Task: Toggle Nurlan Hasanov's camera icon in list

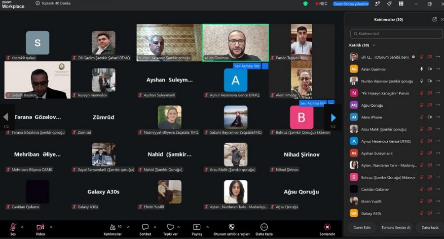Action: pos(430,81)
